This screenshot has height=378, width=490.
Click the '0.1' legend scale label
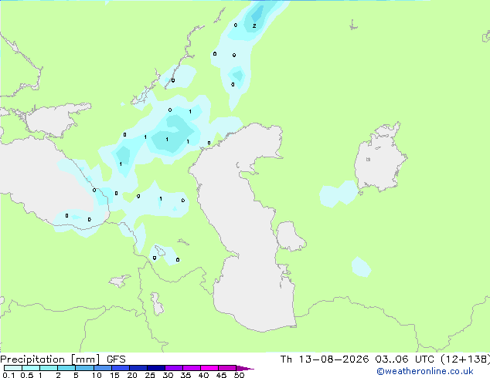tap(9, 375)
